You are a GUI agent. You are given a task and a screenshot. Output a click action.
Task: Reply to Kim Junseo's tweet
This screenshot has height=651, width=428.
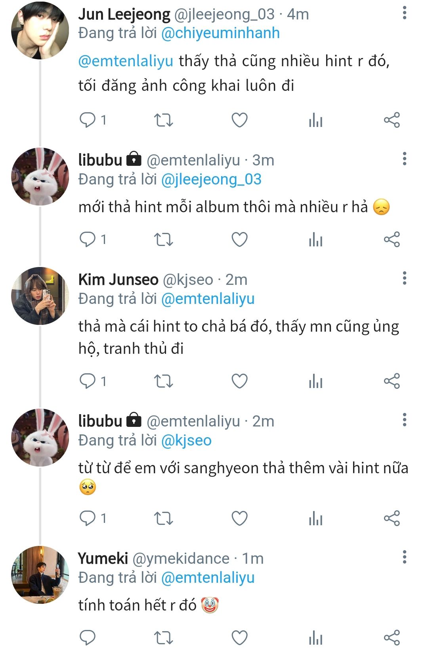tap(88, 381)
